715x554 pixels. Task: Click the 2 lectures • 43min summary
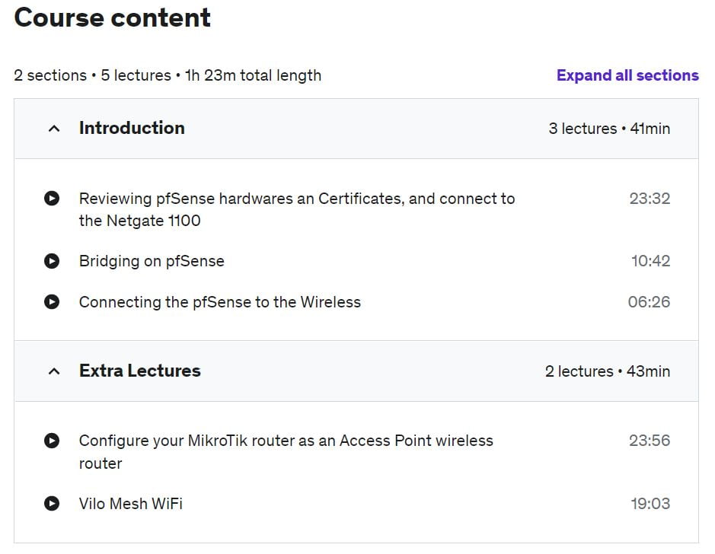(x=608, y=371)
